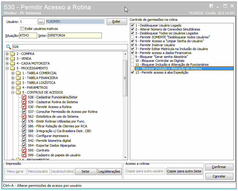238x191 pixels.
Task: Click the 3 - TABELA LOGÍSTICA folder icon
Action: (x=18, y=83)
